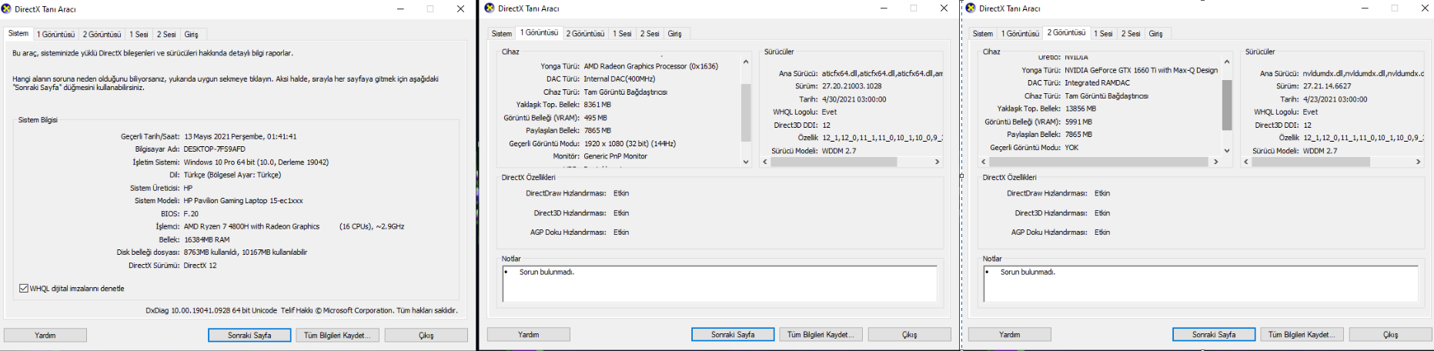Click DirectX icon in second window title bar
Image resolution: width=1434 pixels, height=351 pixels.
490,8
